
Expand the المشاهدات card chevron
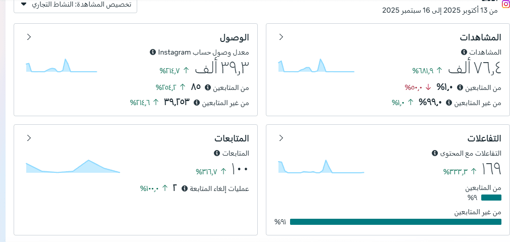281,37
